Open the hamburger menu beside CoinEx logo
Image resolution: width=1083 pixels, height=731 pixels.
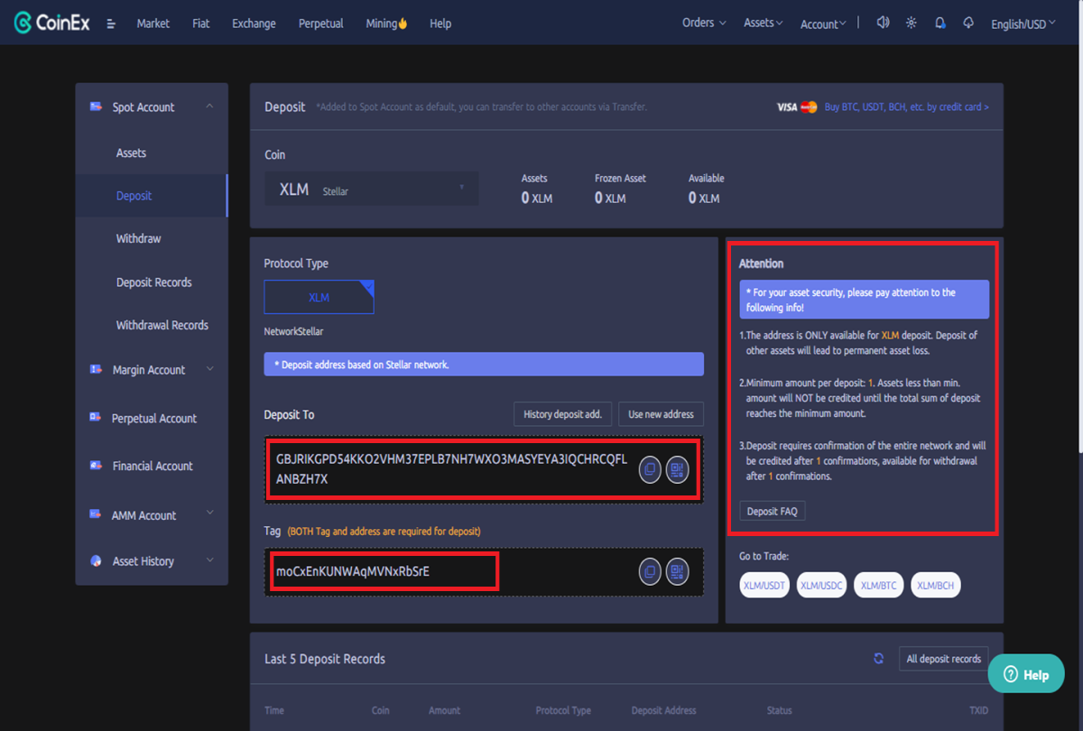[111, 24]
